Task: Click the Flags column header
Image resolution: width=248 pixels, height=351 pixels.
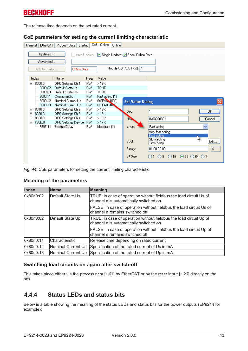Action: pos(90,78)
